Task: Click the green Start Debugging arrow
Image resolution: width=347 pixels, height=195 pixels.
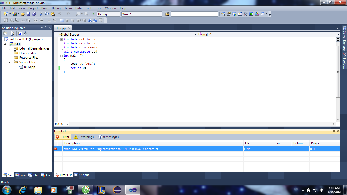Action: tap(93, 14)
